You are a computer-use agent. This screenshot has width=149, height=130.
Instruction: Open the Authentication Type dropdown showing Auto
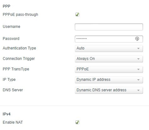coord(109,49)
